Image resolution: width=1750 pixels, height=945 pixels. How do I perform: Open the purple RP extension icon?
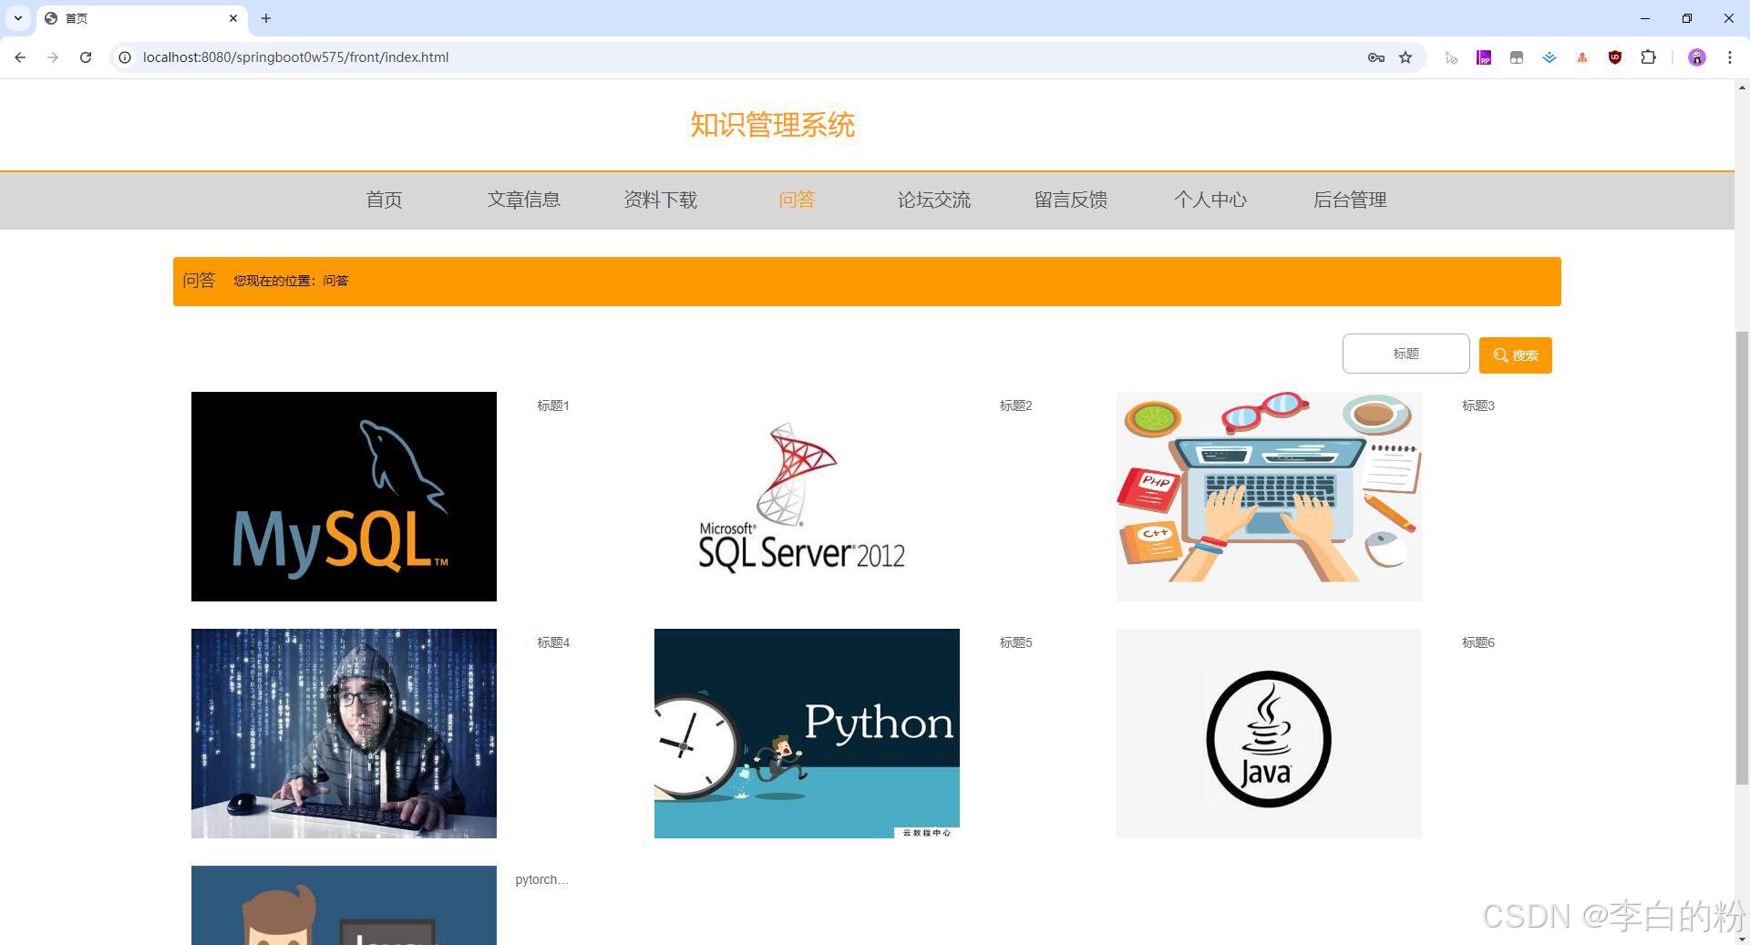tap(1484, 57)
